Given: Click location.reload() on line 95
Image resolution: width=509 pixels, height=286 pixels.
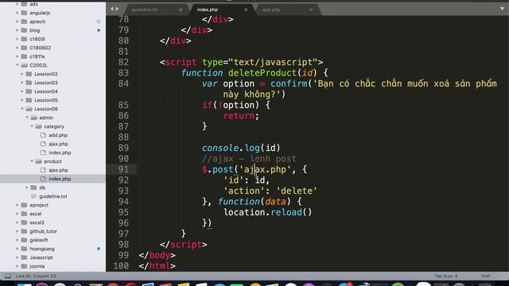Looking at the screenshot, I should click(268, 212).
